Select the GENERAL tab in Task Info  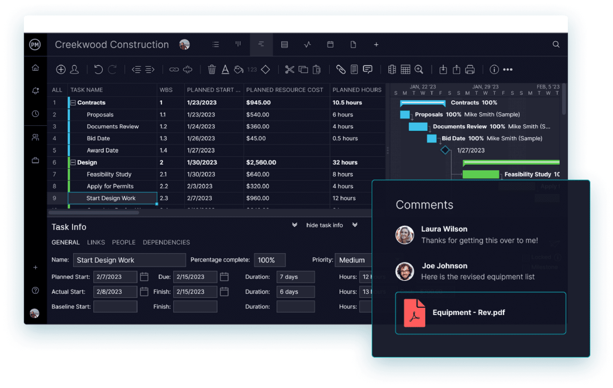tap(66, 242)
